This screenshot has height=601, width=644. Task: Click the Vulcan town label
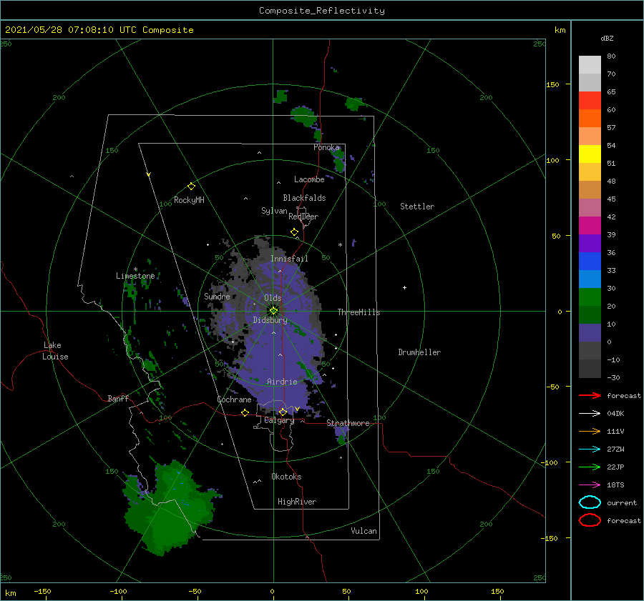point(364,530)
